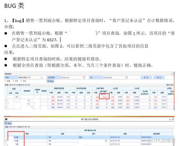Open the 201 link in row 1

point(127,97)
